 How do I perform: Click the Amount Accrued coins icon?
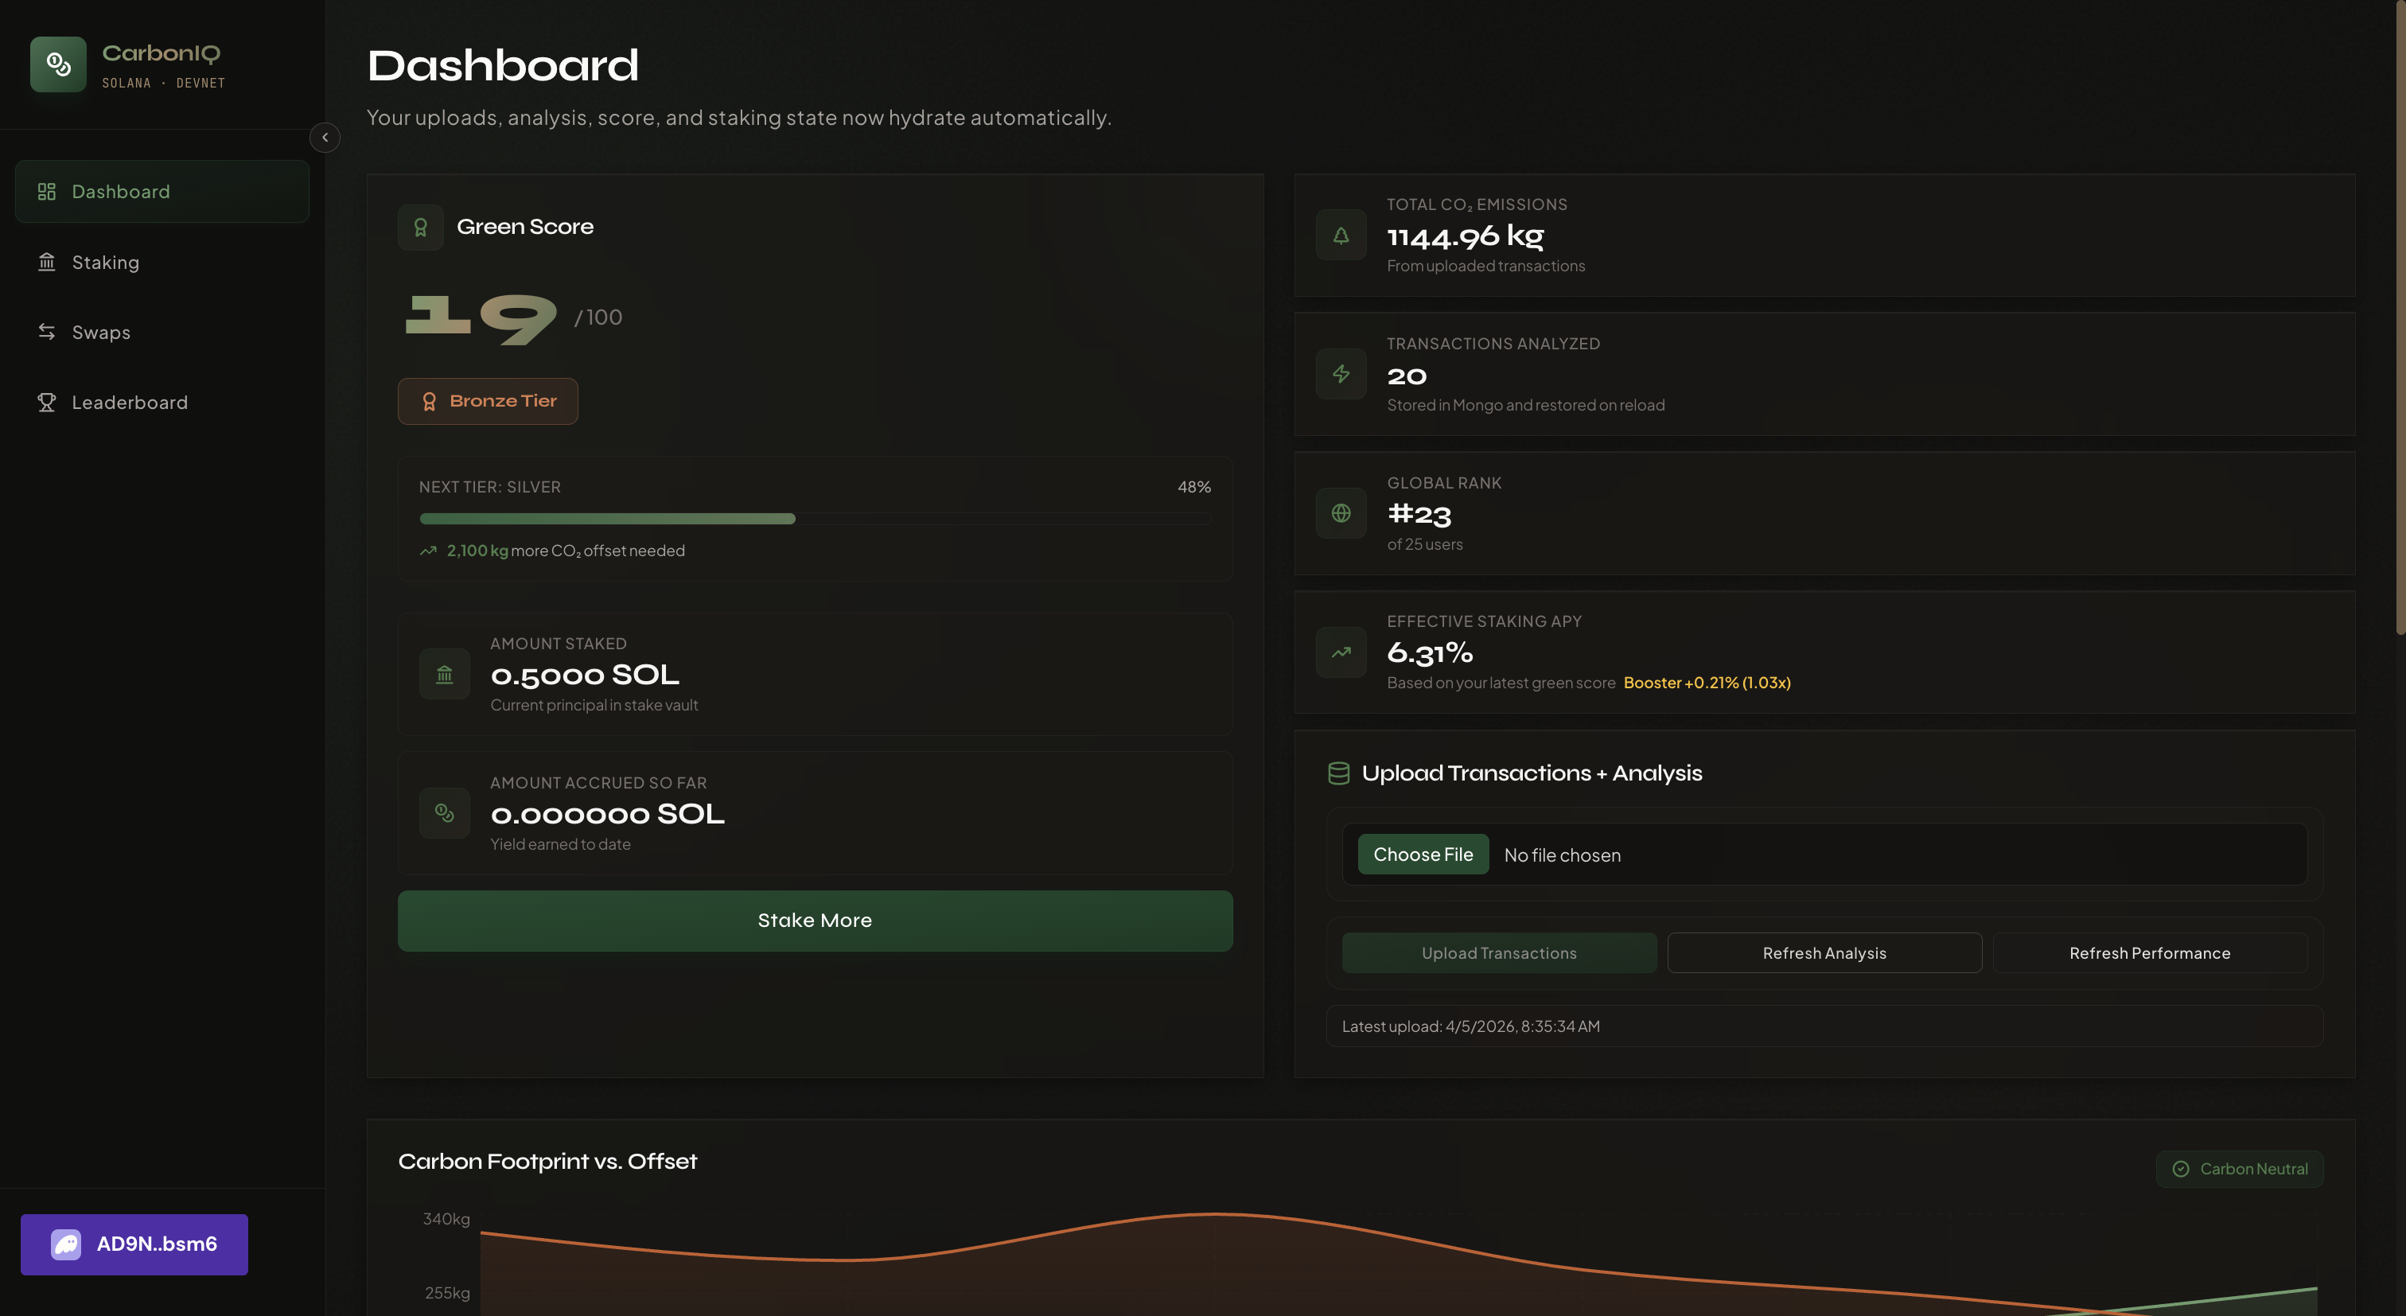pos(445,813)
